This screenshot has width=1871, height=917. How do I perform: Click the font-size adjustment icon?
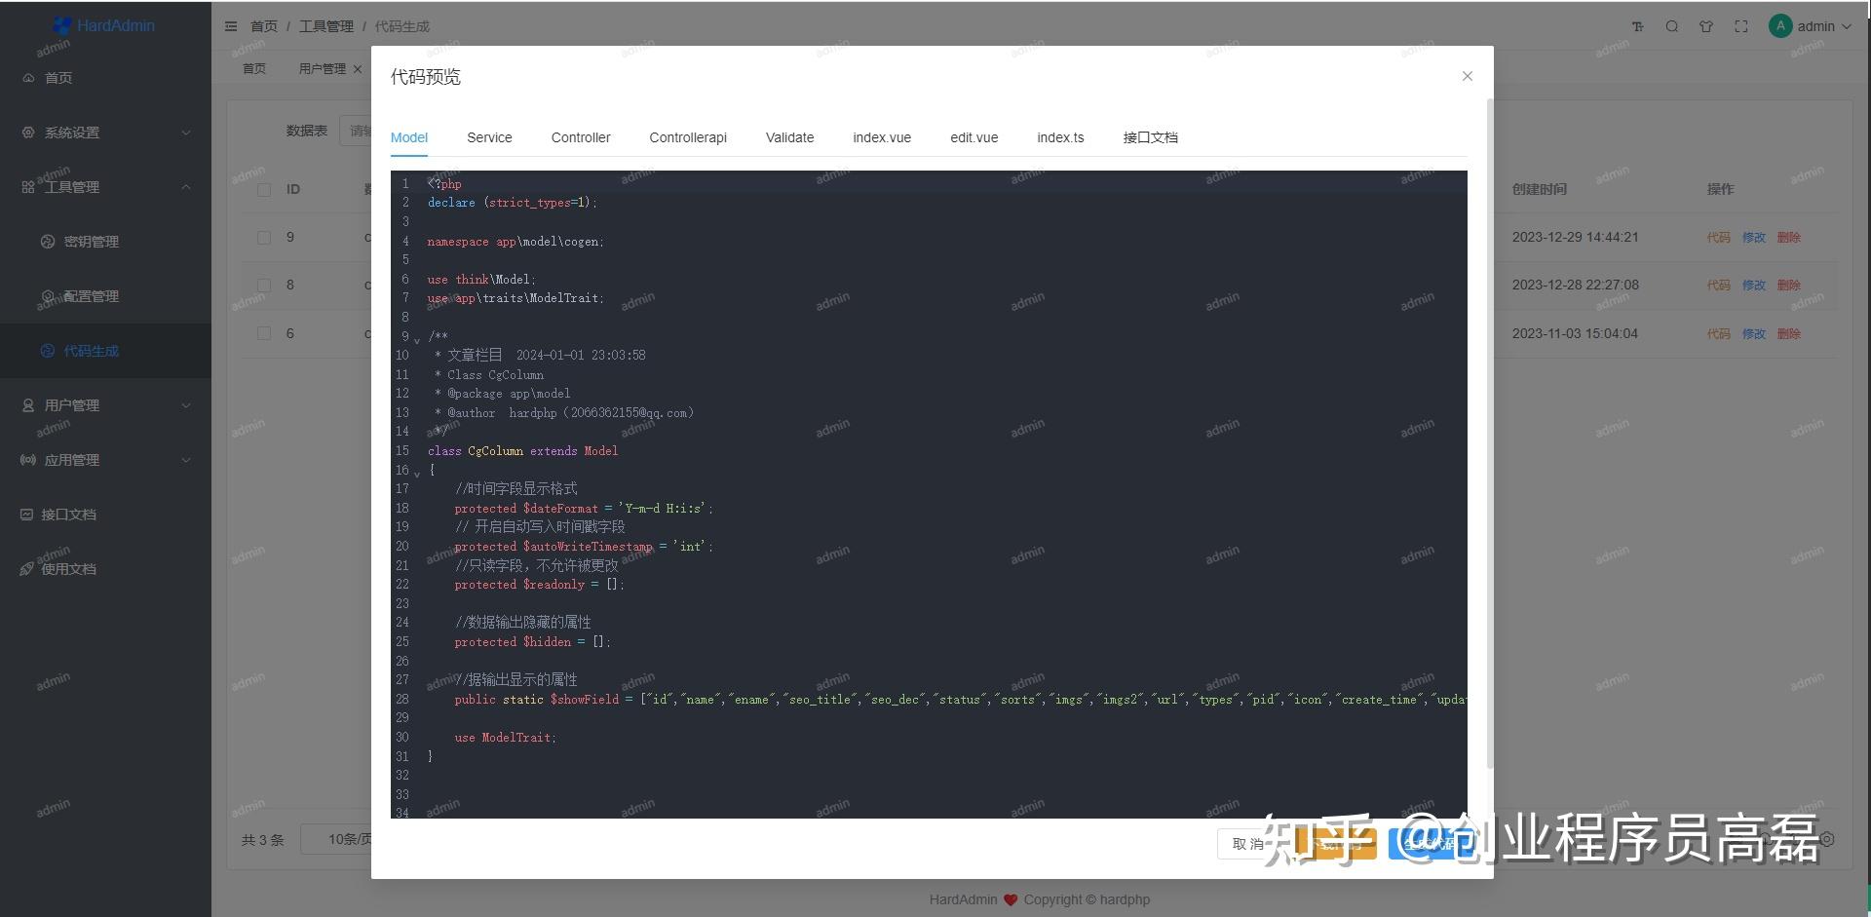1637,26
